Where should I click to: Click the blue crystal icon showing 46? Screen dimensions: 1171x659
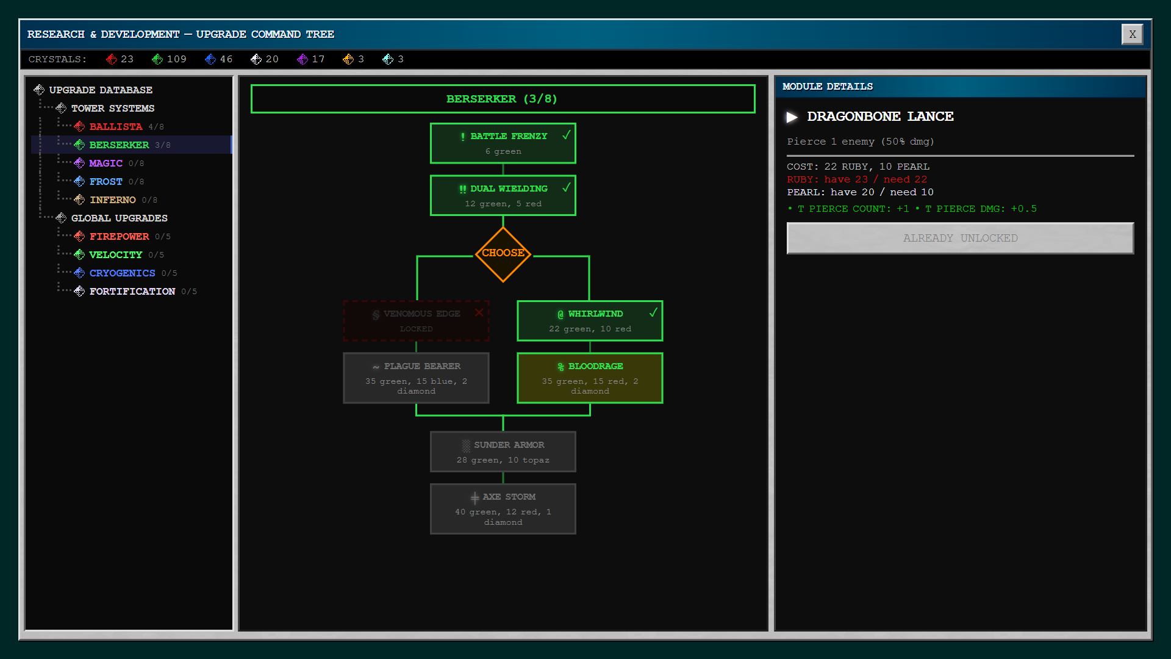coord(210,59)
